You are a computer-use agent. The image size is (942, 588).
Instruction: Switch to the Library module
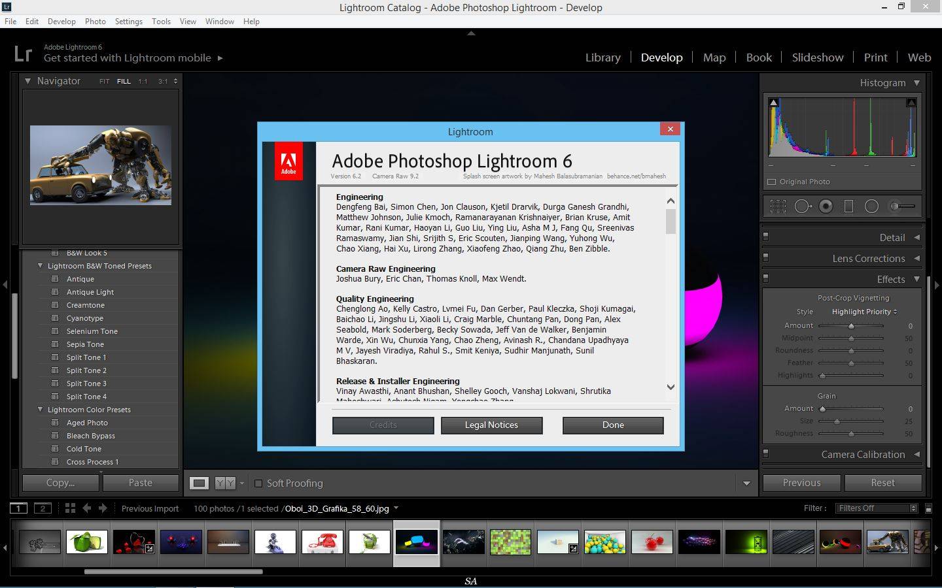[x=603, y=57]
